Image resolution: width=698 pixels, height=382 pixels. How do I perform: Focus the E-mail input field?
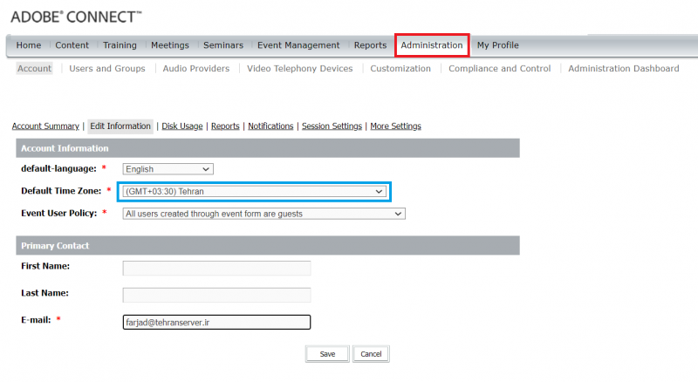(216, 322)
